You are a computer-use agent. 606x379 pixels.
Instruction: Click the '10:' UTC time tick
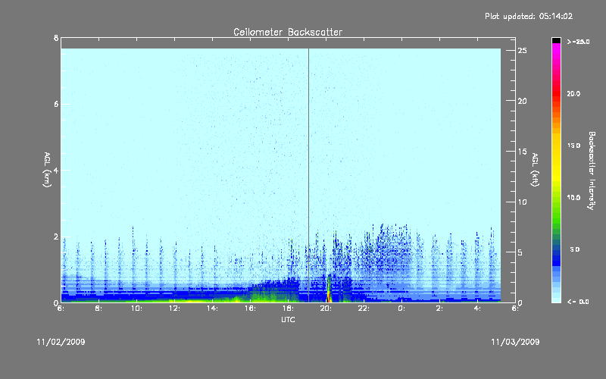click(x=136, y=309)
